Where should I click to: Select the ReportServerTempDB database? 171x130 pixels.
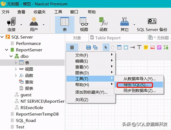(x=37, y=114)
